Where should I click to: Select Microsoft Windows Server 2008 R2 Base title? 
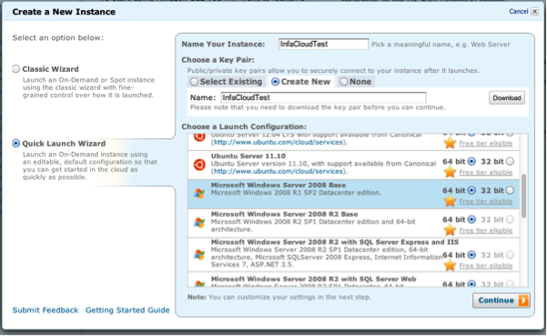(284, 214)
